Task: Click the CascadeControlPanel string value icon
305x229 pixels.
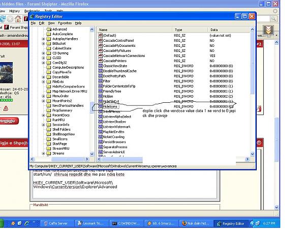Action: click(100, 40)
